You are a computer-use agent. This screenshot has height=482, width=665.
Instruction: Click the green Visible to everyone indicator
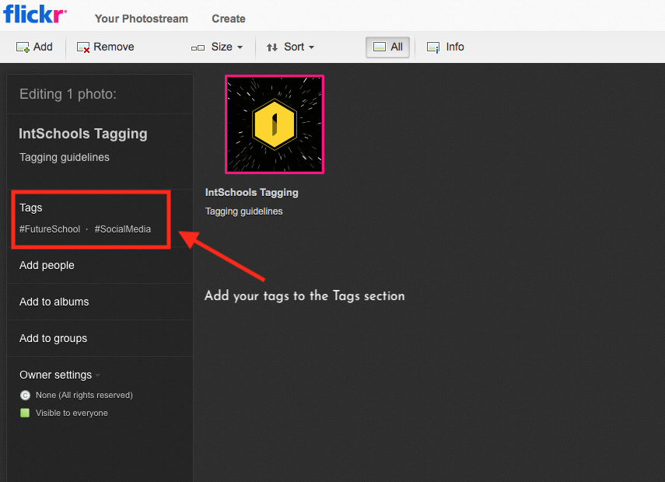tap(25, 413)
